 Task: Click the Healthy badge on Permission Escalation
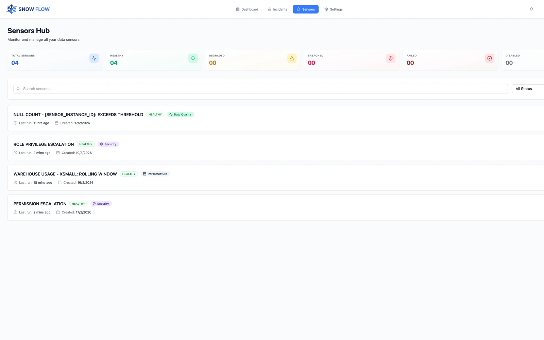tap(78, 204)
